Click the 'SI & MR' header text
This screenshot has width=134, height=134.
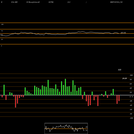14,2
